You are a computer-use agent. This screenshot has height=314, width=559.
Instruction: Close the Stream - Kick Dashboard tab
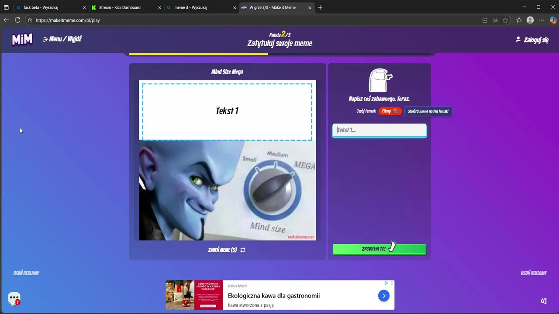[x=159, y=7]
